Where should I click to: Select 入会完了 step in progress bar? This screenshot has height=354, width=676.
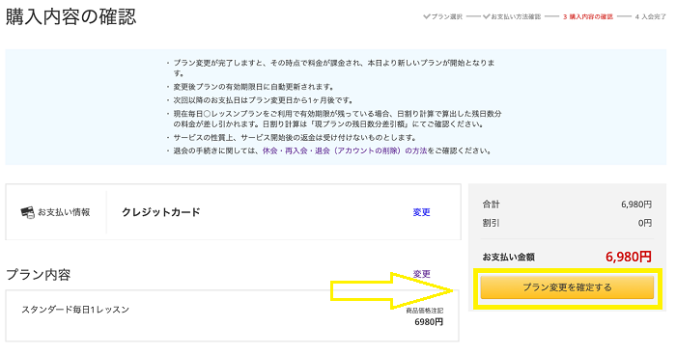click(x=650, y=16)
